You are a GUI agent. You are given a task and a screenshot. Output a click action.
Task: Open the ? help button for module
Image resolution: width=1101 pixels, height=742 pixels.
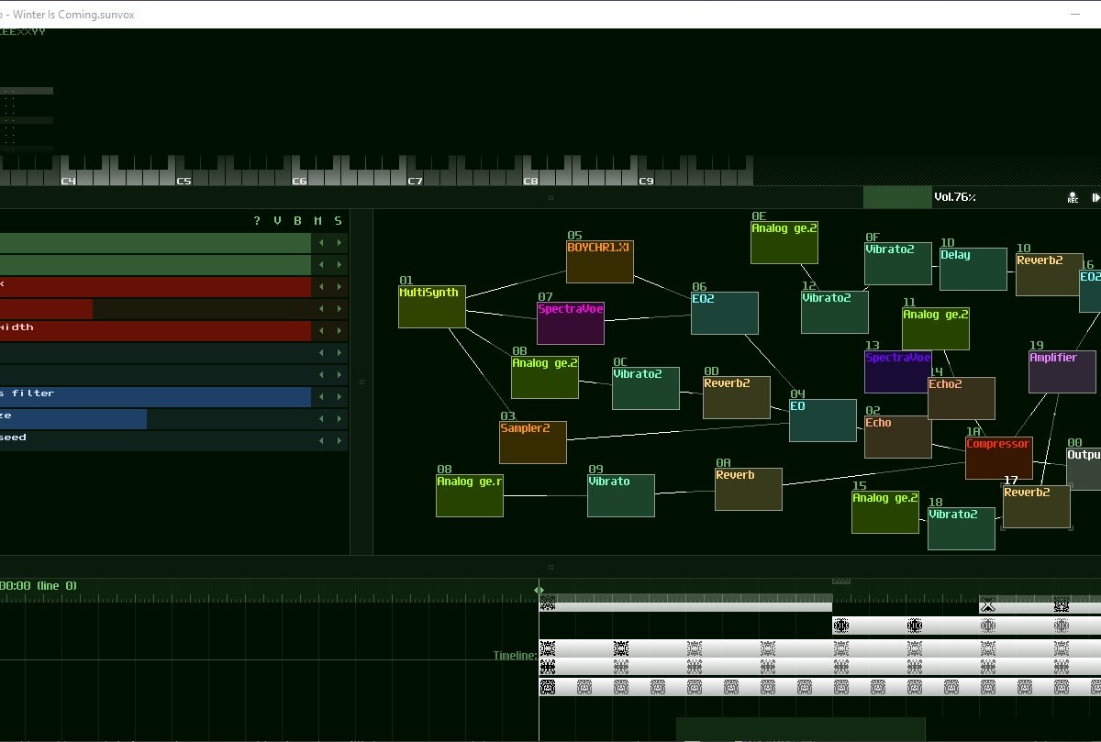(x=257, y=221)
